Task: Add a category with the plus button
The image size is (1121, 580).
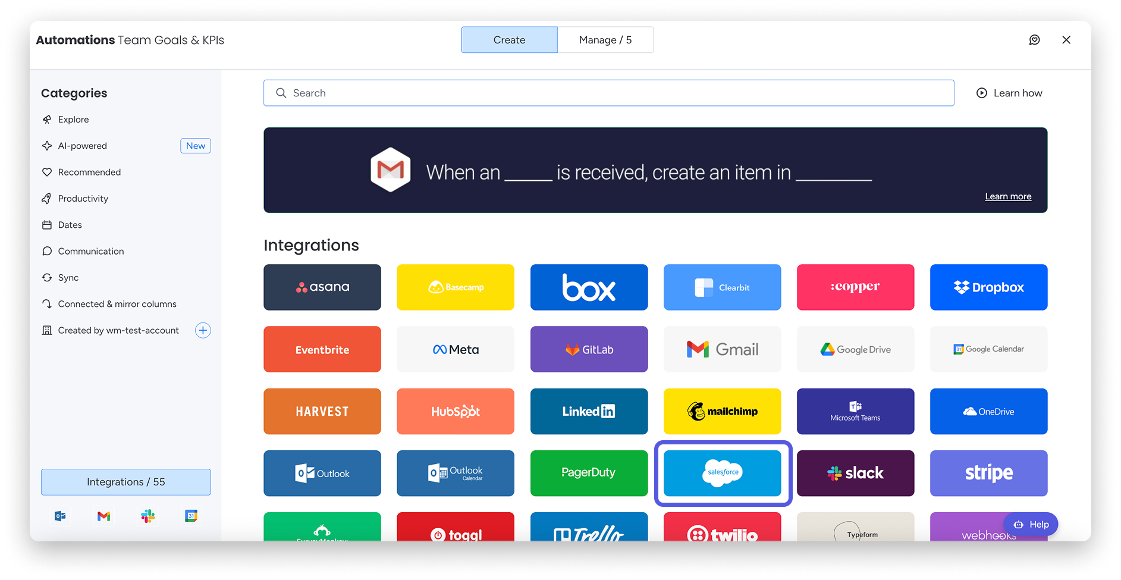Action: click(x=203, y=330)
